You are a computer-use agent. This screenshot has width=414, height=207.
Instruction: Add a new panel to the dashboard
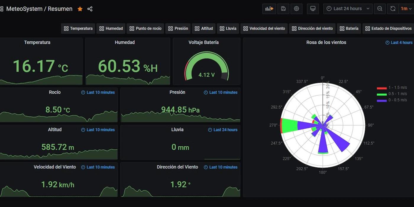(x=269, y=9)
